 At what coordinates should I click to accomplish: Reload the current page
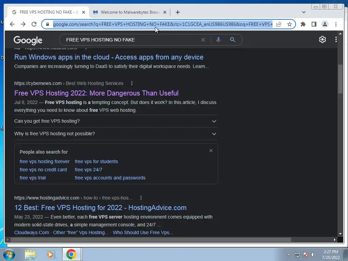click(x=34, y=24)
